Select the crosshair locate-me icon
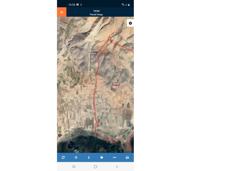The width and height of the screenshot is (228, 171). tap(76, 157)
